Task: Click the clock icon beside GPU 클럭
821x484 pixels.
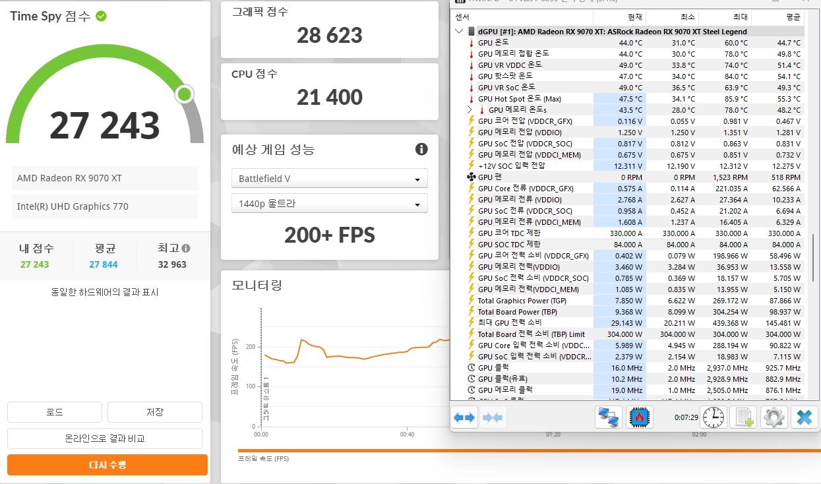Action: pos(471,368)
